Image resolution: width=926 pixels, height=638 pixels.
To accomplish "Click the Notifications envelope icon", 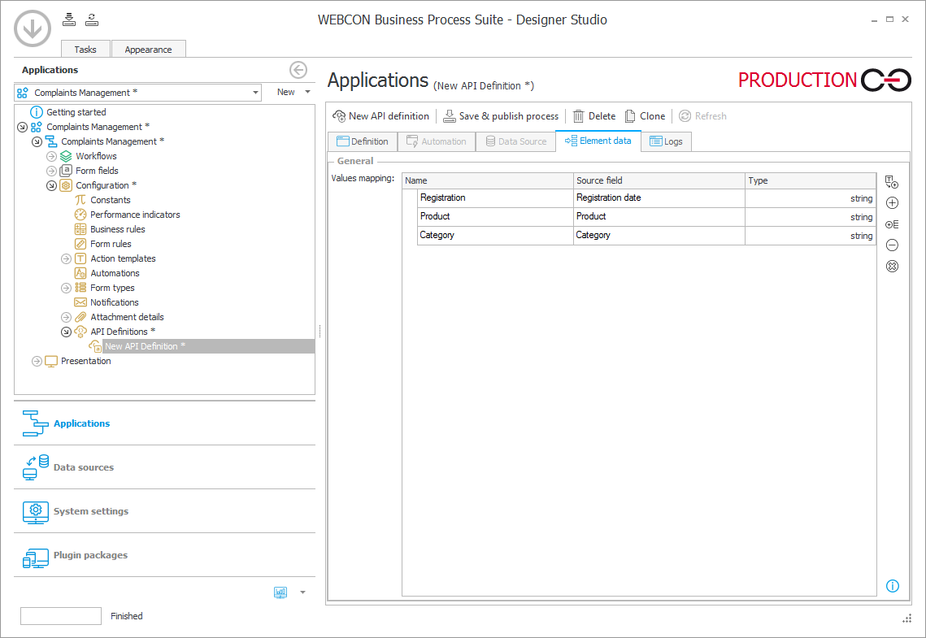I will click(80, 302).
